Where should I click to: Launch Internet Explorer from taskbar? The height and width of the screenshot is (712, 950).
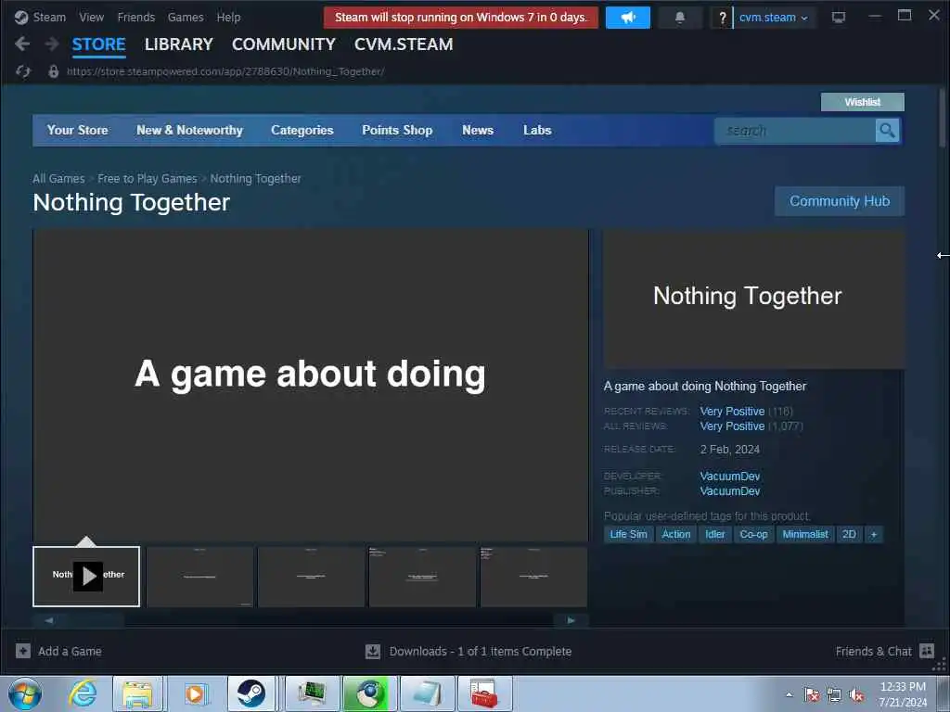point(83,693)
